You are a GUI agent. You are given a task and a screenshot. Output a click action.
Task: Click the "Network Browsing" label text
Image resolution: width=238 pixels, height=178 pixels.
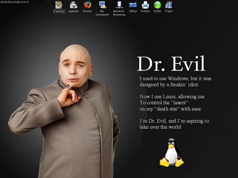tap(119, 13)
